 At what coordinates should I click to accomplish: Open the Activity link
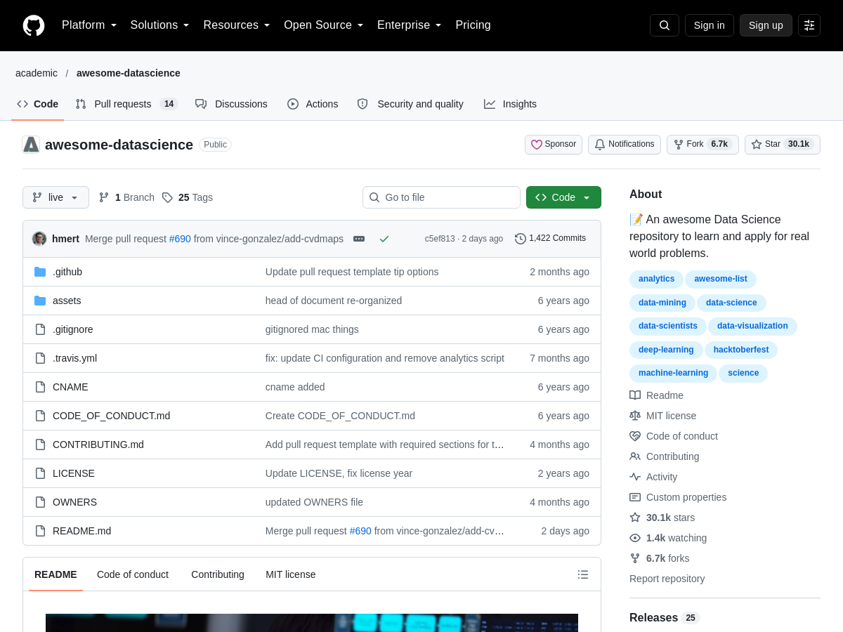pos(653,477)
